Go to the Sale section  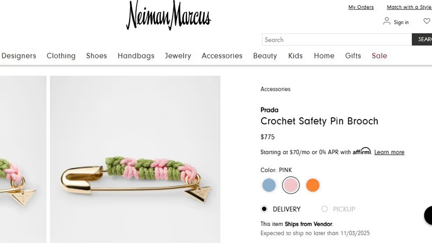point(379,56)
